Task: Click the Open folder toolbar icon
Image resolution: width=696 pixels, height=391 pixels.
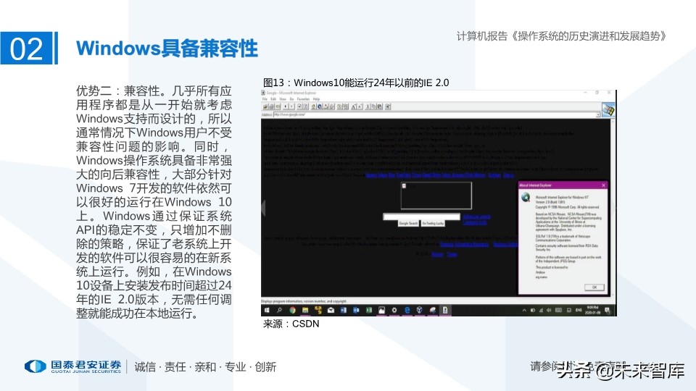Action: [x=265, y=106]
